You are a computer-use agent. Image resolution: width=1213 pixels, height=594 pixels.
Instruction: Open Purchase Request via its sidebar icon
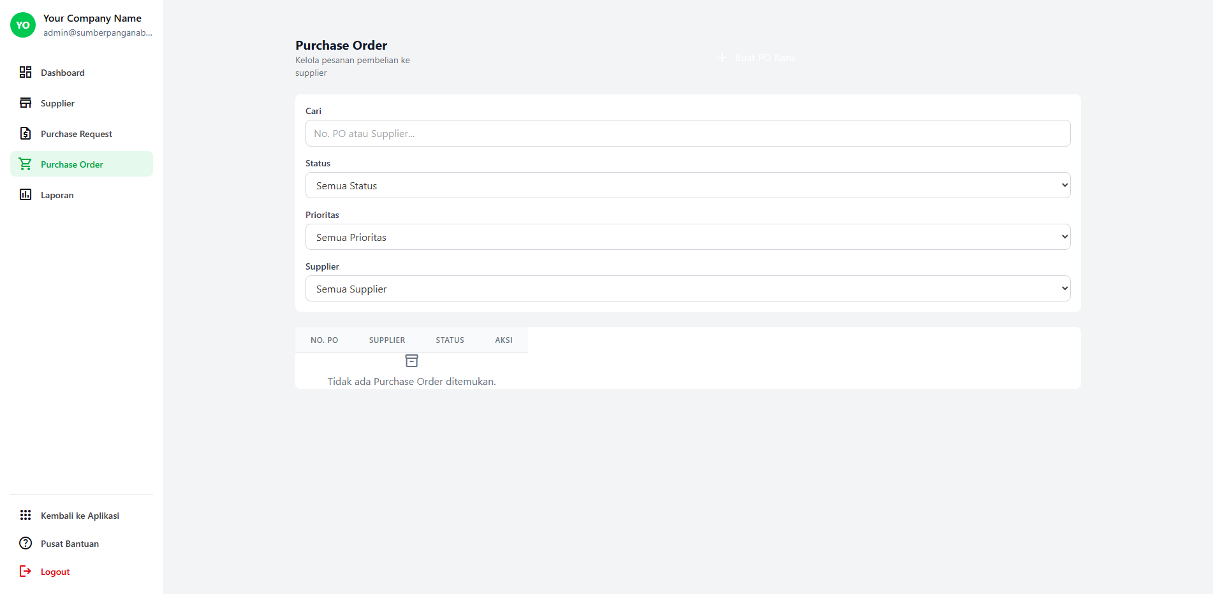tap(26, 133)
